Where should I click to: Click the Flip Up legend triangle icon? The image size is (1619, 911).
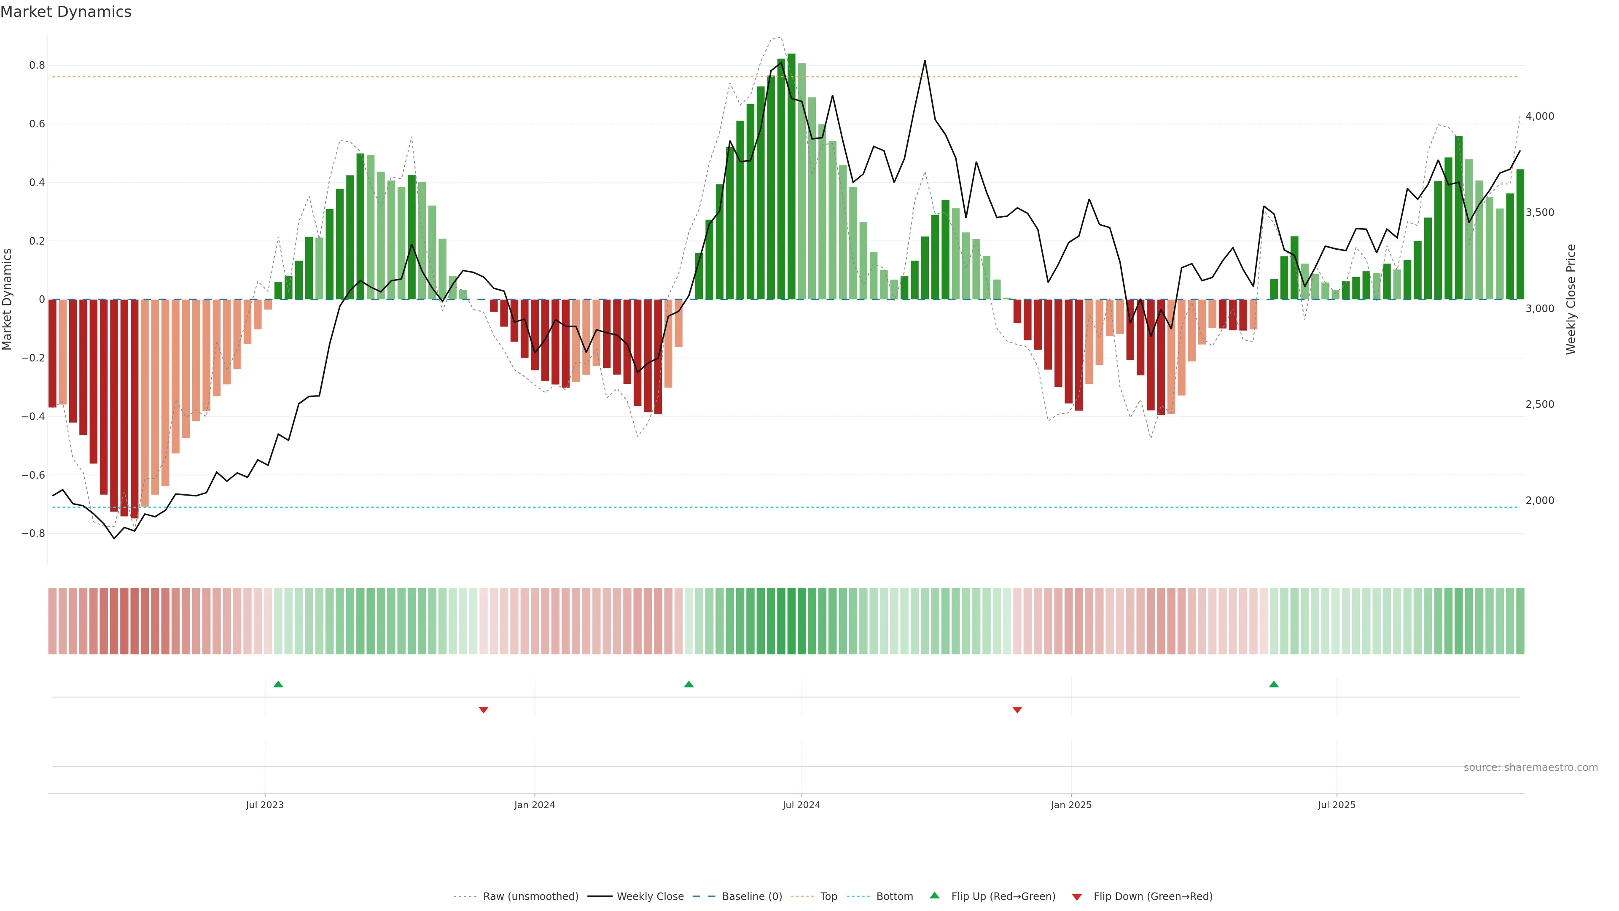(x=935, y=895)
